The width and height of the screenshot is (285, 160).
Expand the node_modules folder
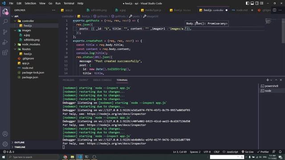point(34,44)
